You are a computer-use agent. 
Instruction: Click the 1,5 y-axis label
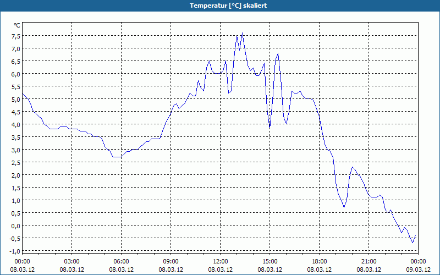pos(16,188)
